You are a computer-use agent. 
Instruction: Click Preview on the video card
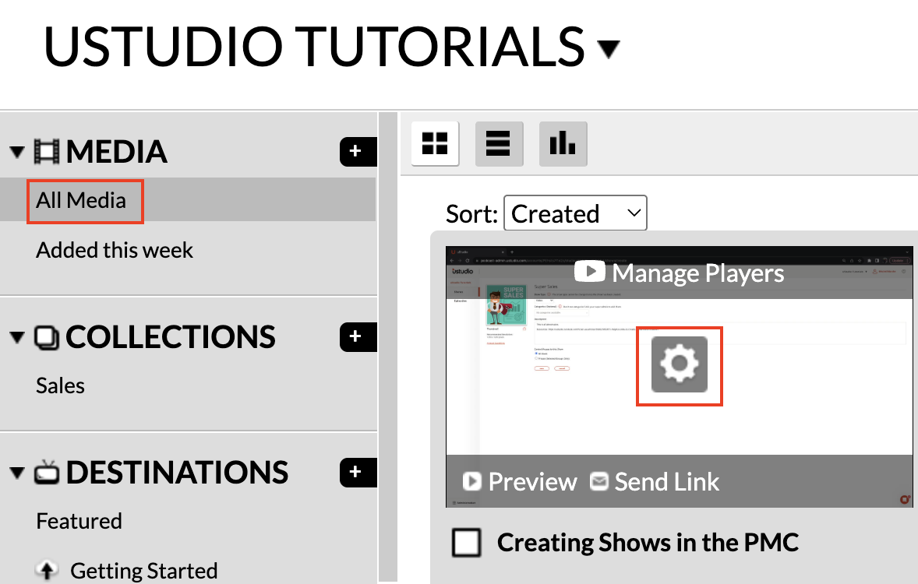coord(532,481)
